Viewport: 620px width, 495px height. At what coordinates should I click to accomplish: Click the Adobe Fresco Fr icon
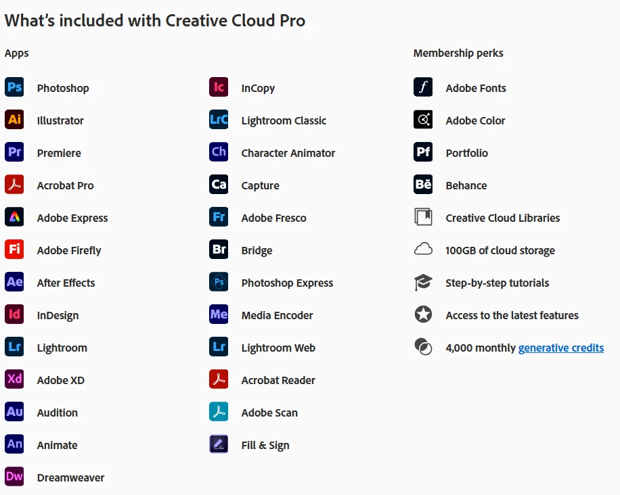click(219, 217)
